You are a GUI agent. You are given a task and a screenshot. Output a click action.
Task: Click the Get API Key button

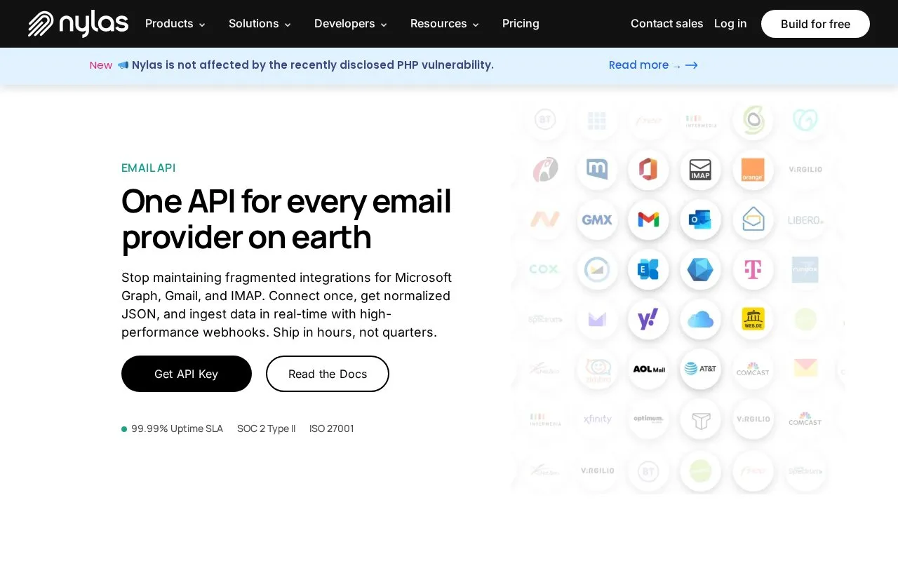[187, 374]
